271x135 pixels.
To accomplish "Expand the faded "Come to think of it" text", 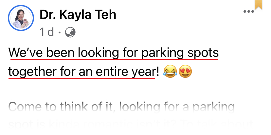I will click(121, 108).
